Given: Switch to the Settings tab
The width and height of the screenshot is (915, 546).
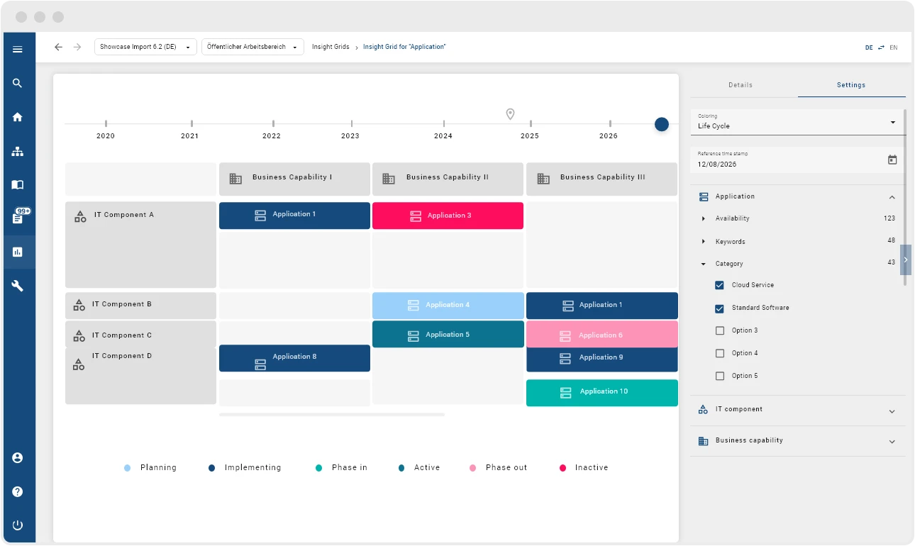Looking at the screenshot, I should coord(851,85).
